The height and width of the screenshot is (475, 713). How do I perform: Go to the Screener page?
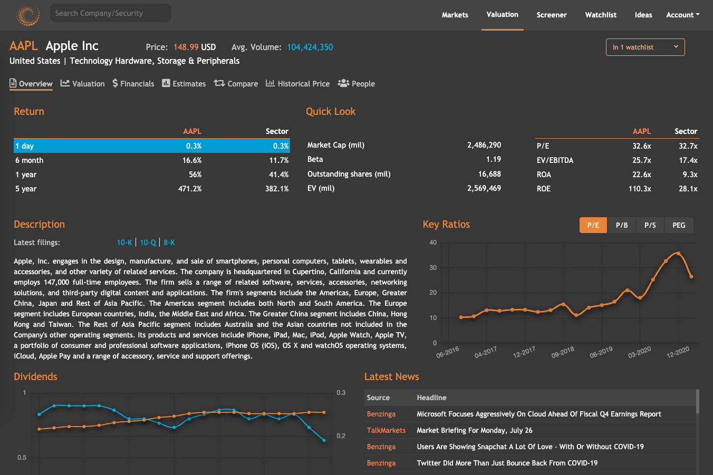(x=552, y=15)
